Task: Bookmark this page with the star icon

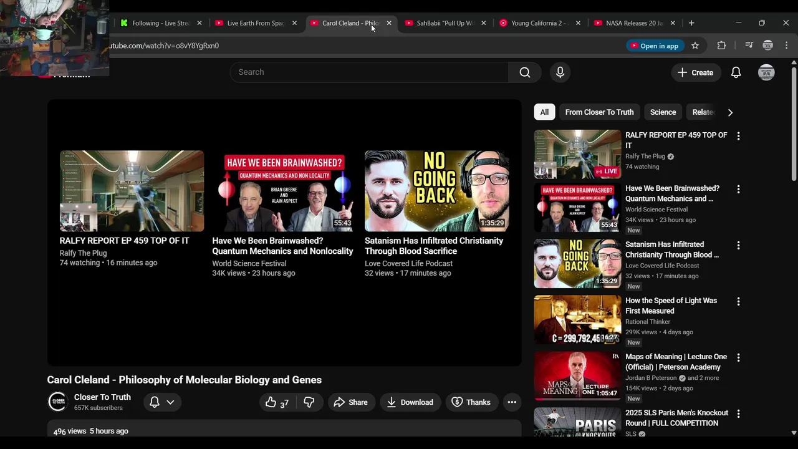Action: pos(695,46)
